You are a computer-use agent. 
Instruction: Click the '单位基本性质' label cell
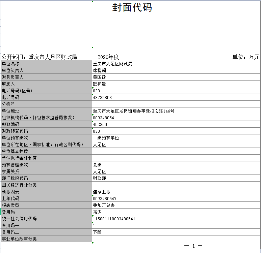[47, 151]
